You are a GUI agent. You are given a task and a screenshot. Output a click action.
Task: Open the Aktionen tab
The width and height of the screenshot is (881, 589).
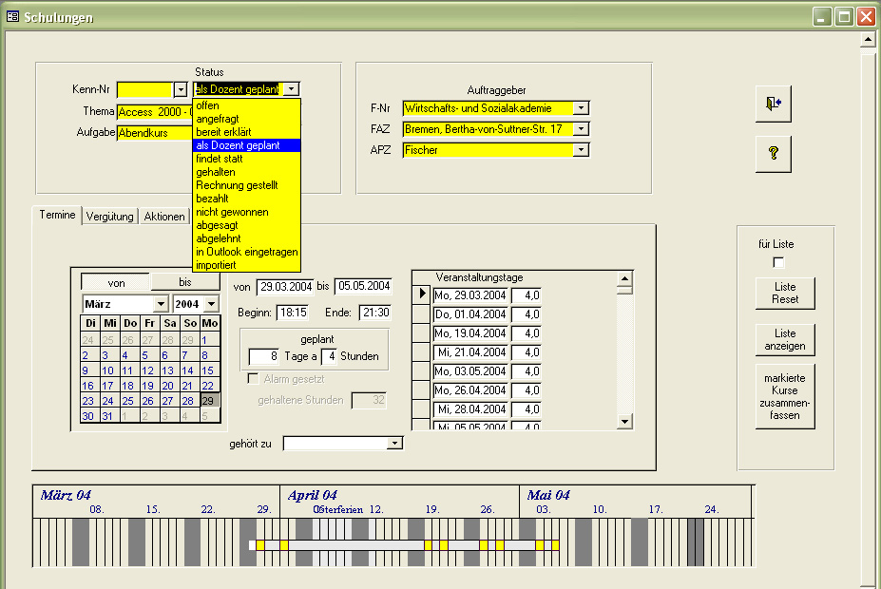(164, 217)
